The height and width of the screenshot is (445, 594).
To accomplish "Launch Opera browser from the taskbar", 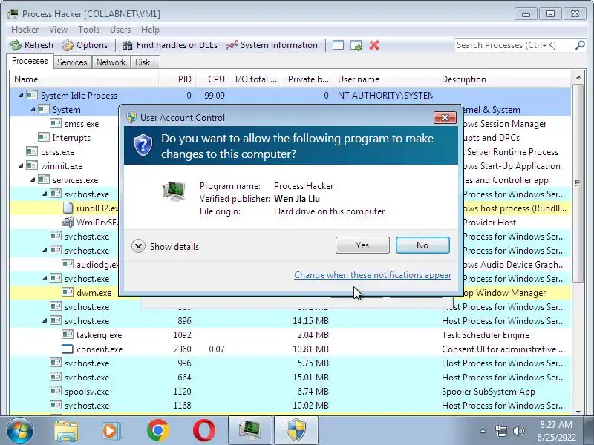I will (203, 431).
